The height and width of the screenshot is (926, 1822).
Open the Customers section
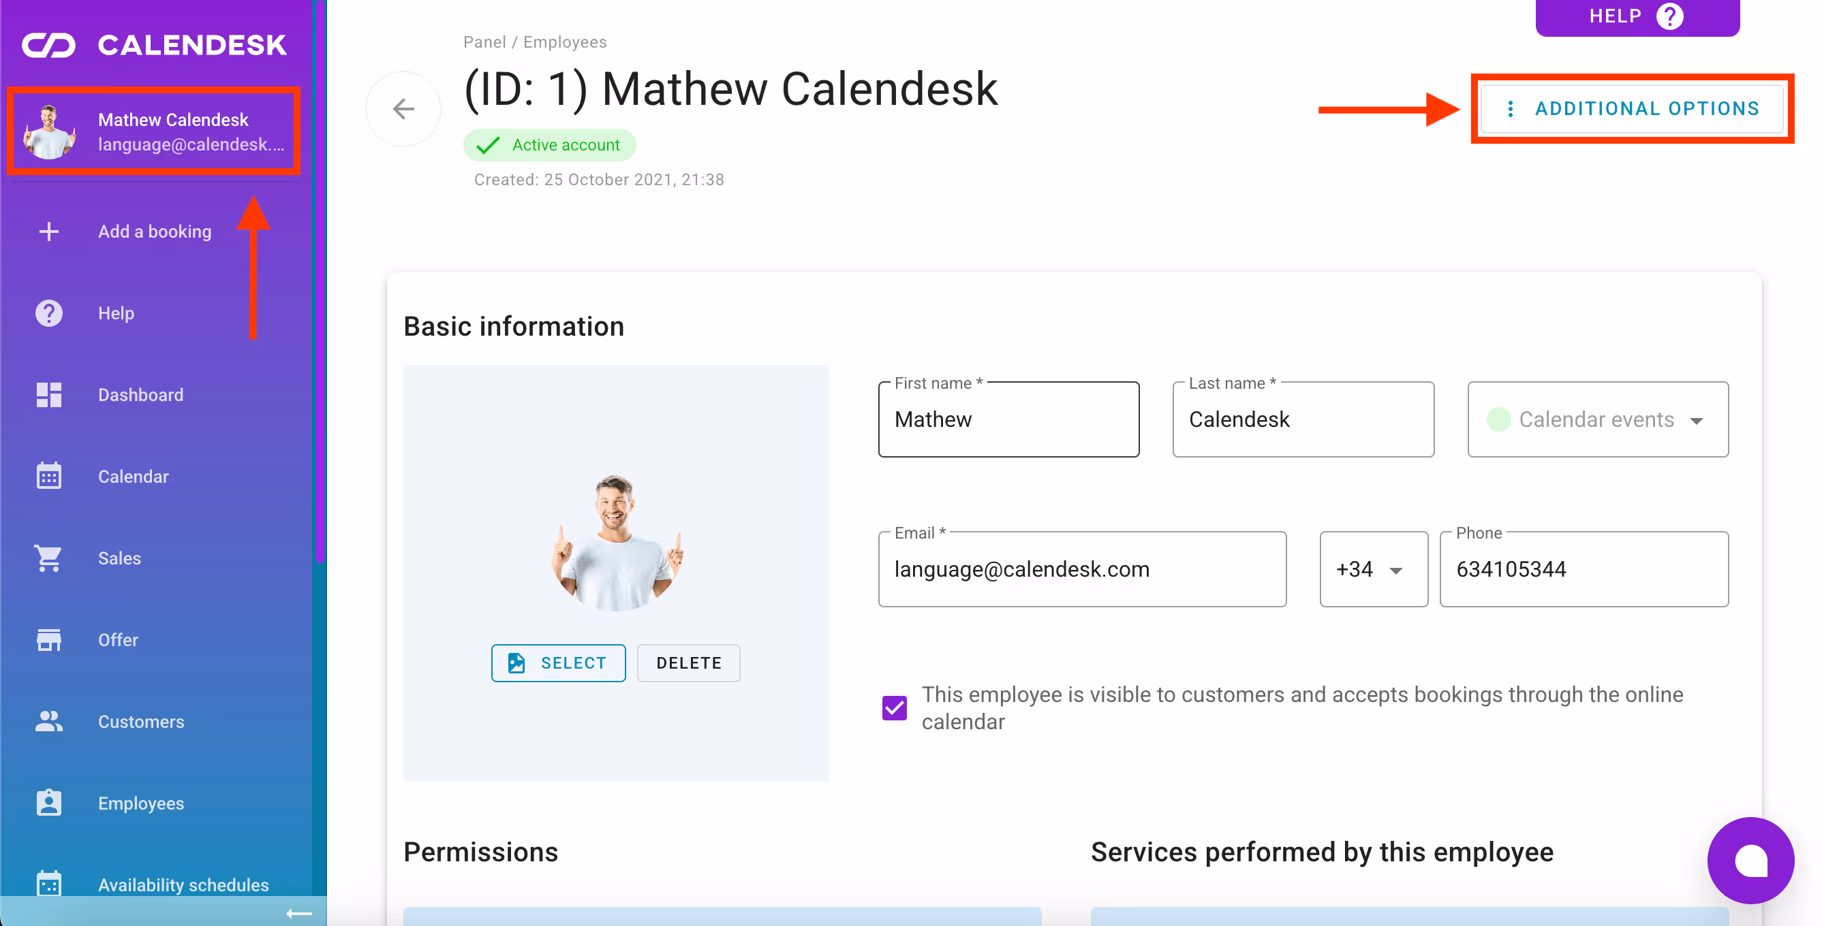(x=140, y=721)
